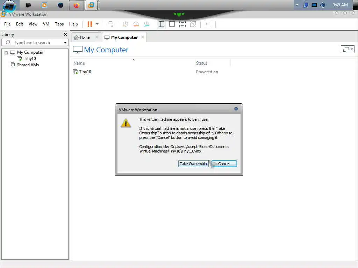Click the dark blue round taskbar icon

click(60, 5)
